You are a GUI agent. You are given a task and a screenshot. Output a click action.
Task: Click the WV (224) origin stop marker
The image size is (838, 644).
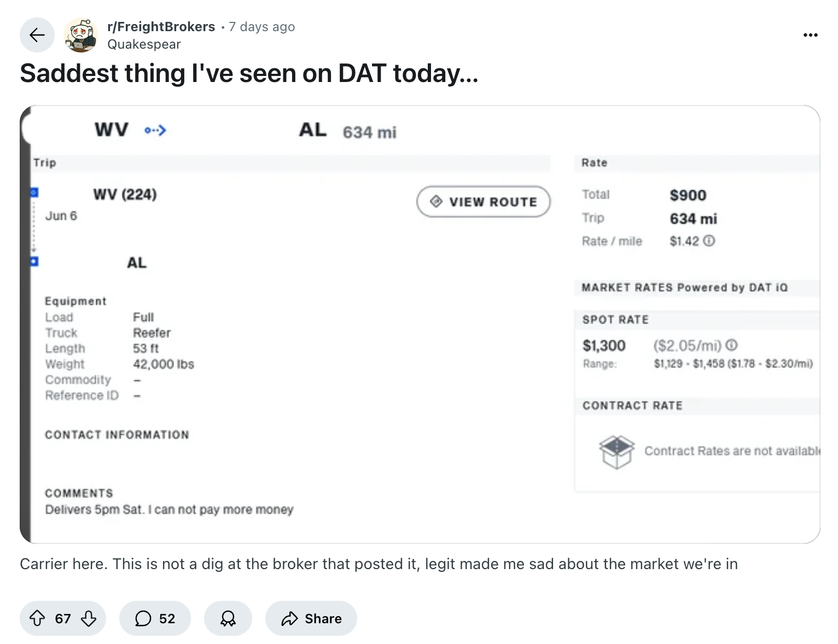point(34,192)
